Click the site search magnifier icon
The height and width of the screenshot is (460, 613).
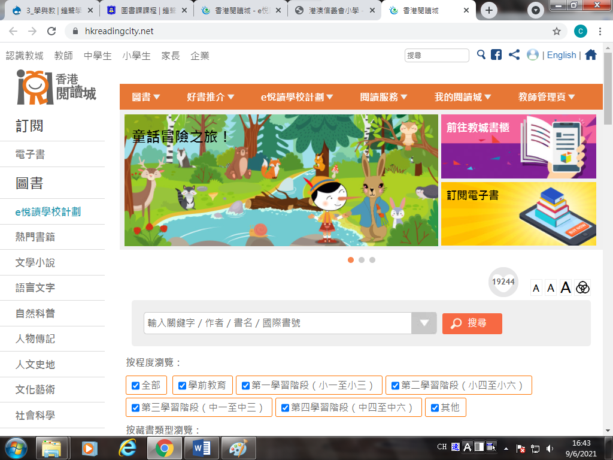coord(481,55)
